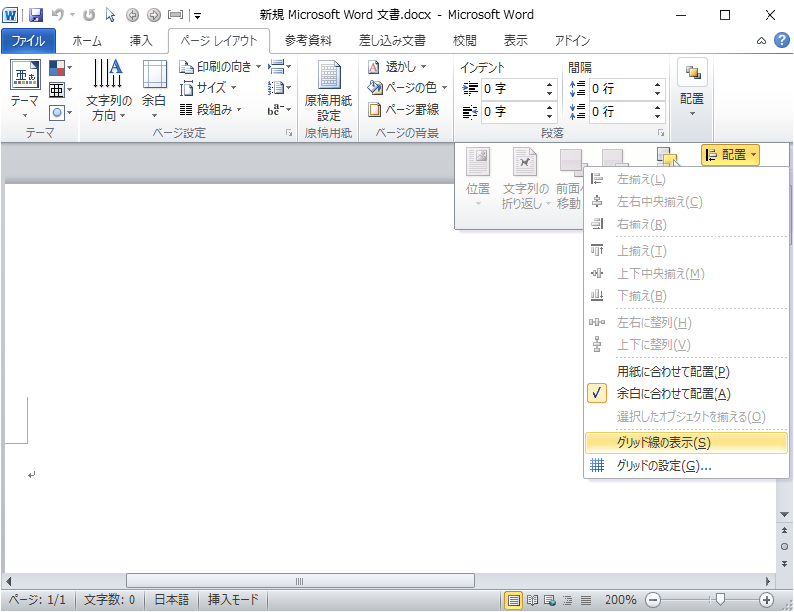794x612 pixels.
Task: Switch to outline view icon
Action: click(567, 600)
